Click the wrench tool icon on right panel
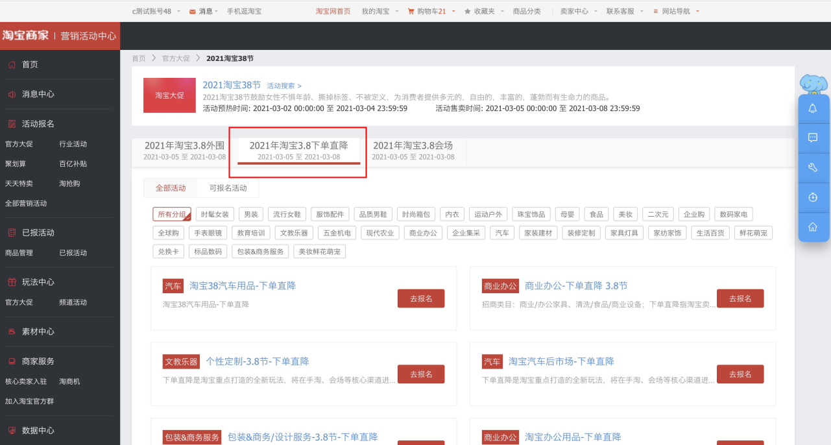The image size is (831, 445). [813, 167]
